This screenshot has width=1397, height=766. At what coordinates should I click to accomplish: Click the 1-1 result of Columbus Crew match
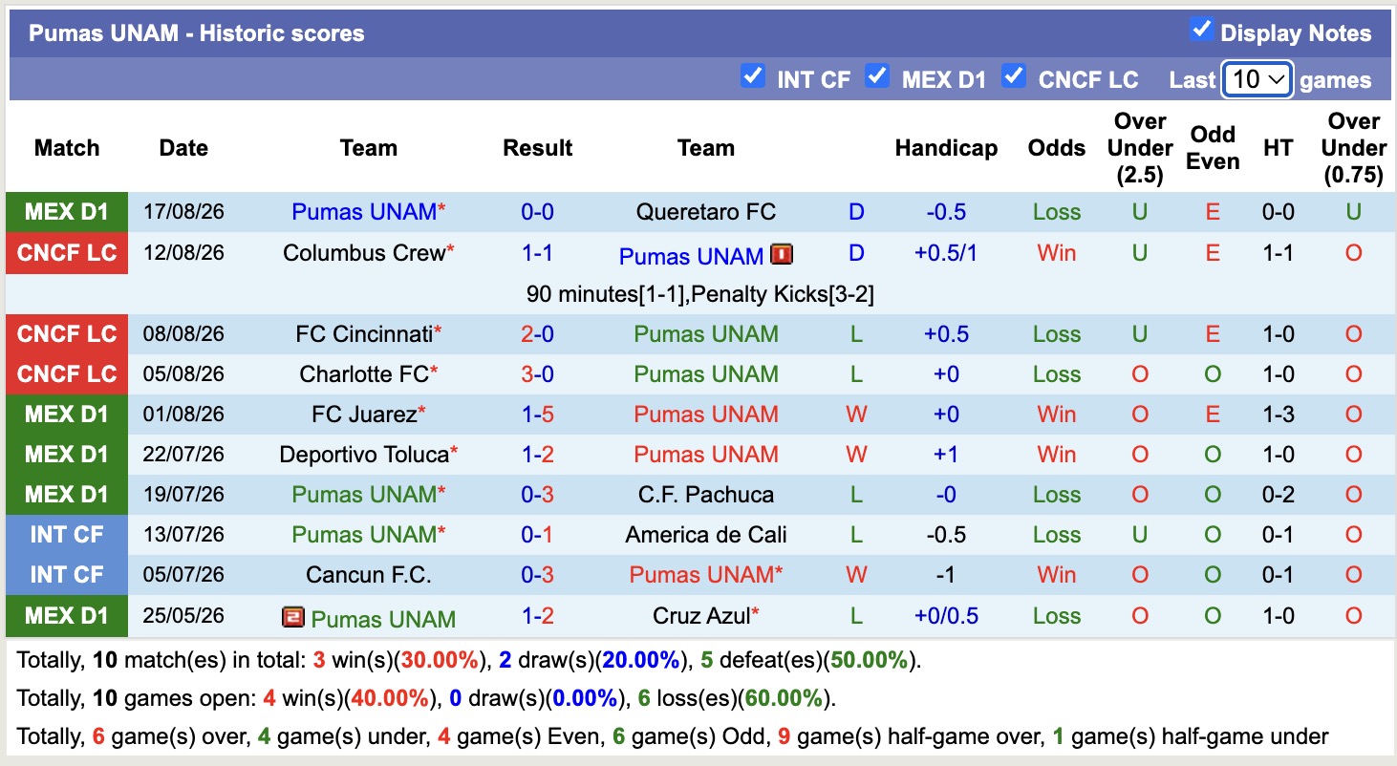[x=537, y=253]
